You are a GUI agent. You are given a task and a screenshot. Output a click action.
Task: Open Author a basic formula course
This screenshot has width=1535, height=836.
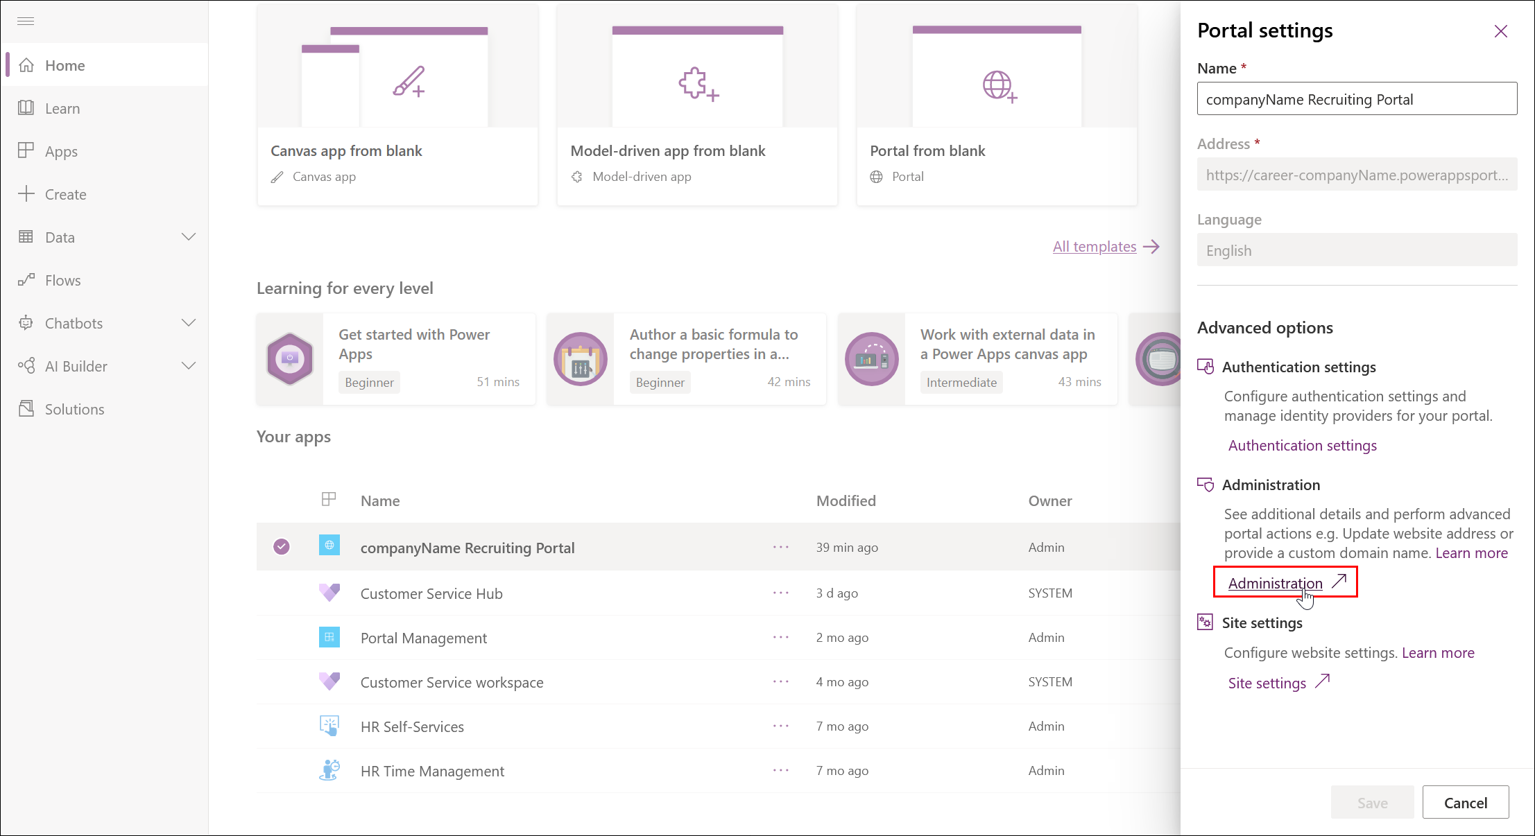(x=686, y=359)
